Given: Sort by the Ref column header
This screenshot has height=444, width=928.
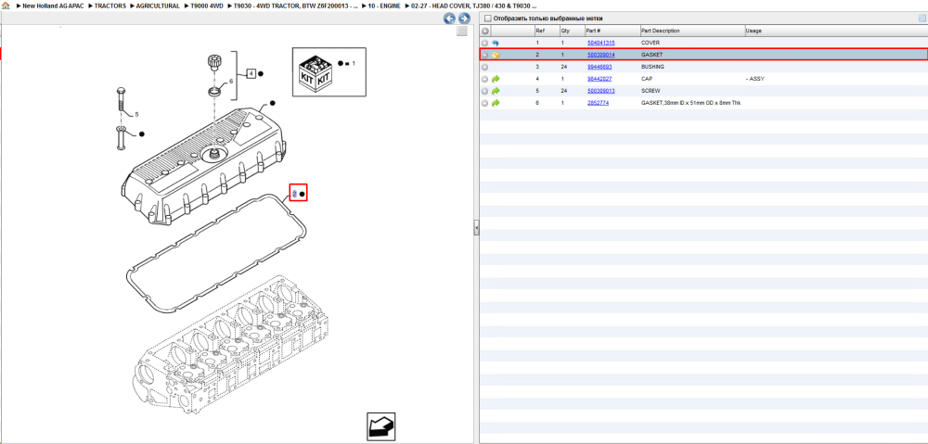Looking at the screenshot, I should point(547,31).
